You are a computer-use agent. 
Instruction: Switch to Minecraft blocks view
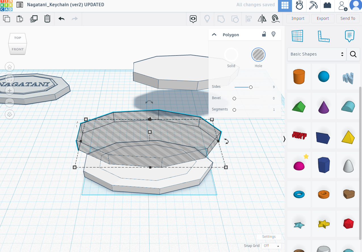point(313,6)
